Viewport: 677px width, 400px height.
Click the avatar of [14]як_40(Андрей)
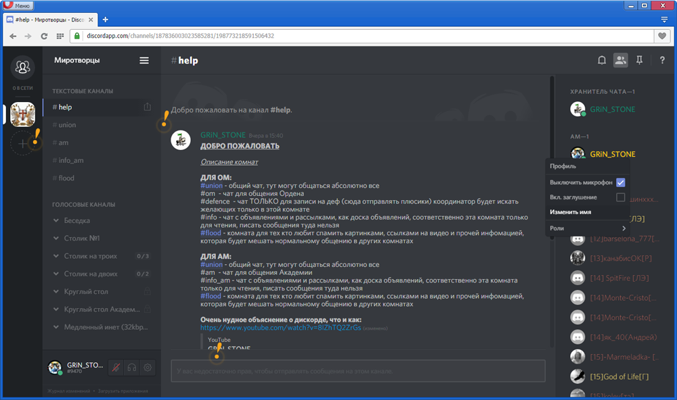(x=577, y=336)
